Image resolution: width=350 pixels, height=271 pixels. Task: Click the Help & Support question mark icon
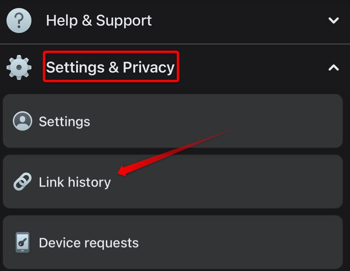click(x=19, y=21)
